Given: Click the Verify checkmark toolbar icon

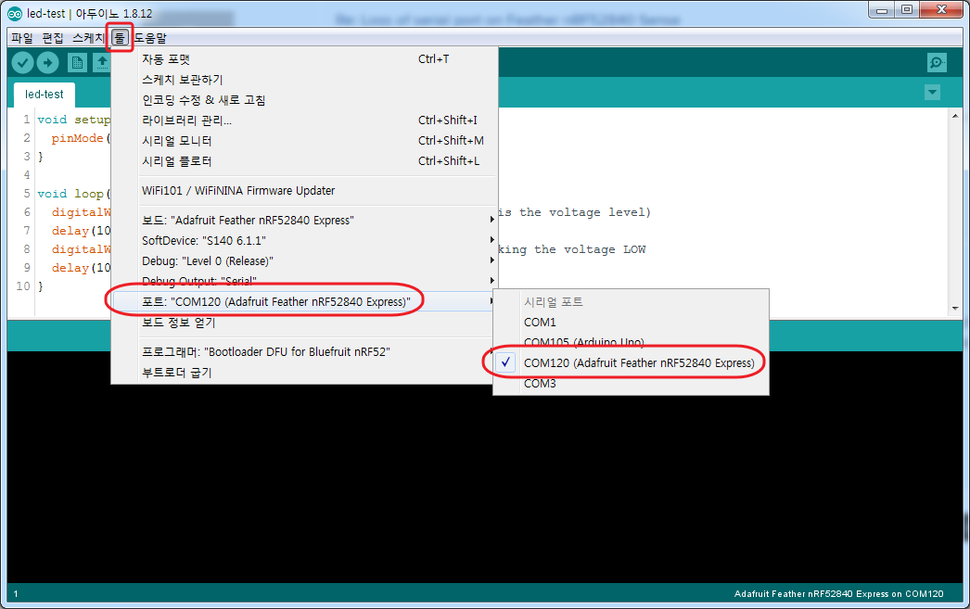Looking at the screenshot, I should click(23, 62).
